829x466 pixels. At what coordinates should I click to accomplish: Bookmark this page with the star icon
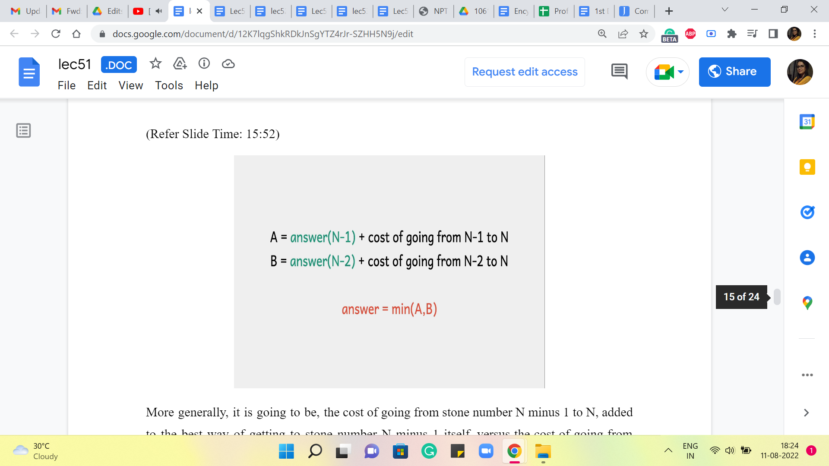643,34
